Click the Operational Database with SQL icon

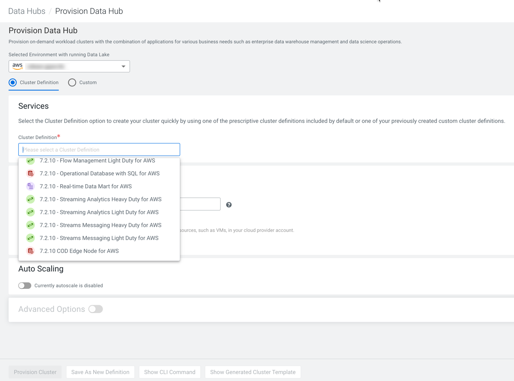click(30, 174)
